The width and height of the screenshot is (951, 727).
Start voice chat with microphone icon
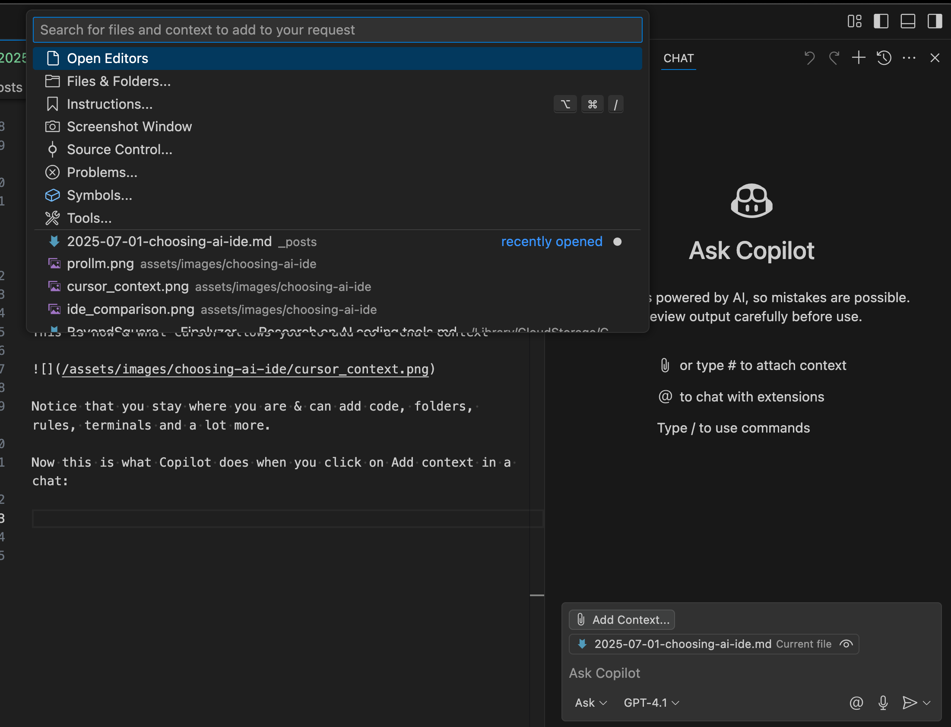(x=883, y=703)
